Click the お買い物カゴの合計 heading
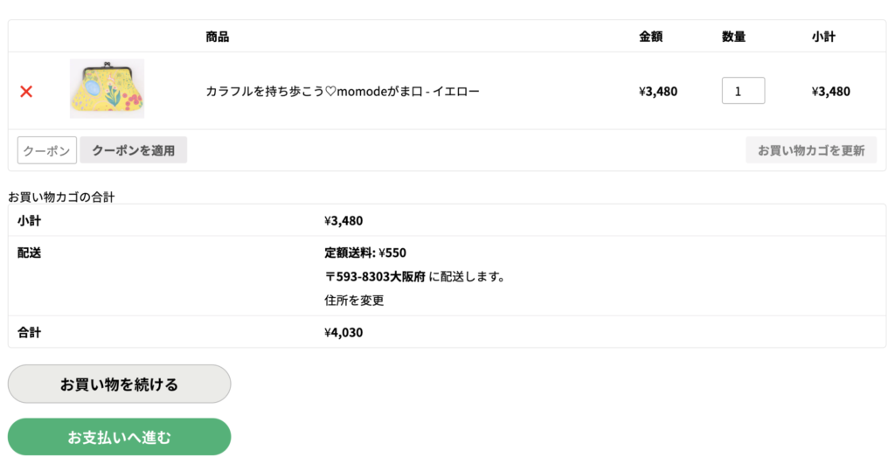The height and width of the screenshot is (471, 895). [x=61, y=197]
